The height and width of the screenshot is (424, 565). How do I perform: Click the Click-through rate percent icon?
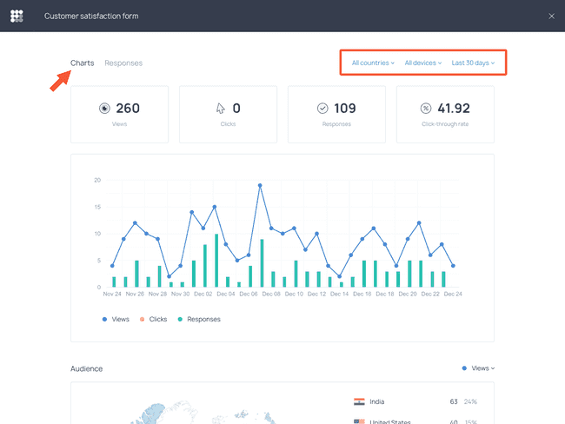pyautogui.click(x=426, y=108)
